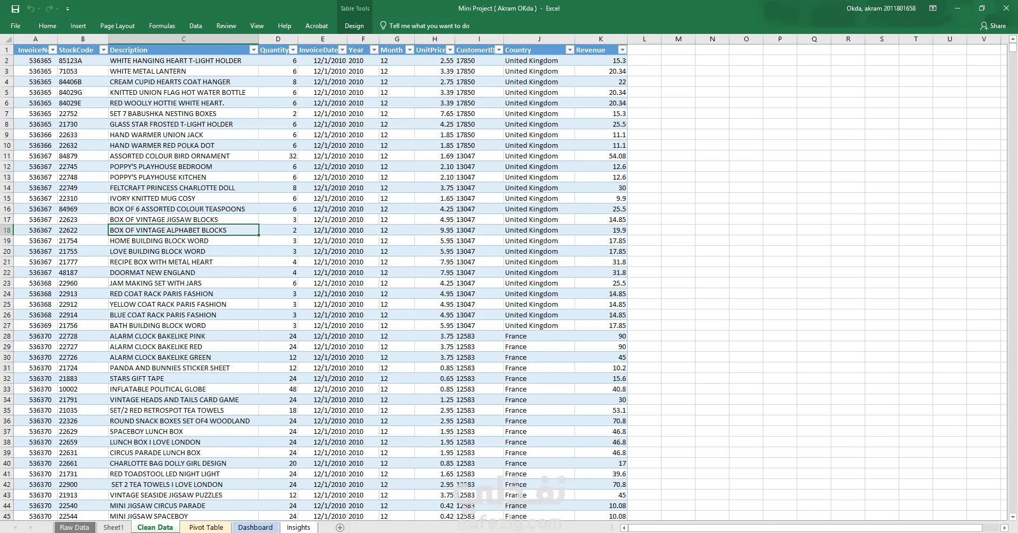Screen dimensions: 1018x533
Task: Open the Year column filter dropdown
Action: tap(374, 50)
